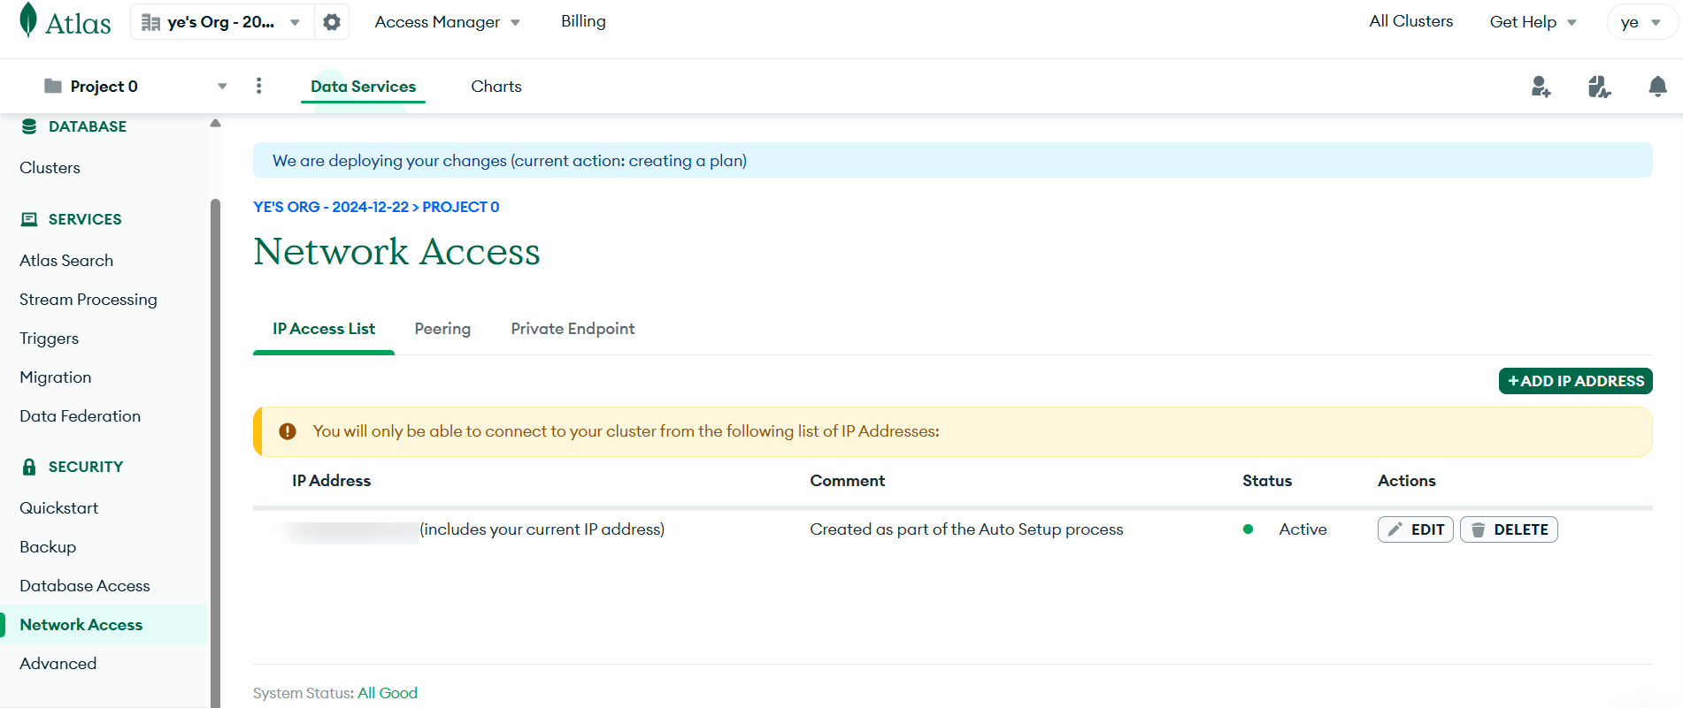Open the Charts tab
Screen dimensions: 1683x708
(x=496, y=87)
